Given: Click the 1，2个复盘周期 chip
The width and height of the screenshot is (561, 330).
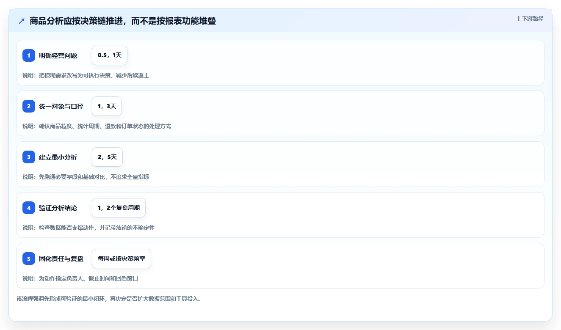Looking at the screenshot, I should pyautogui.click(x=119, y=208).
